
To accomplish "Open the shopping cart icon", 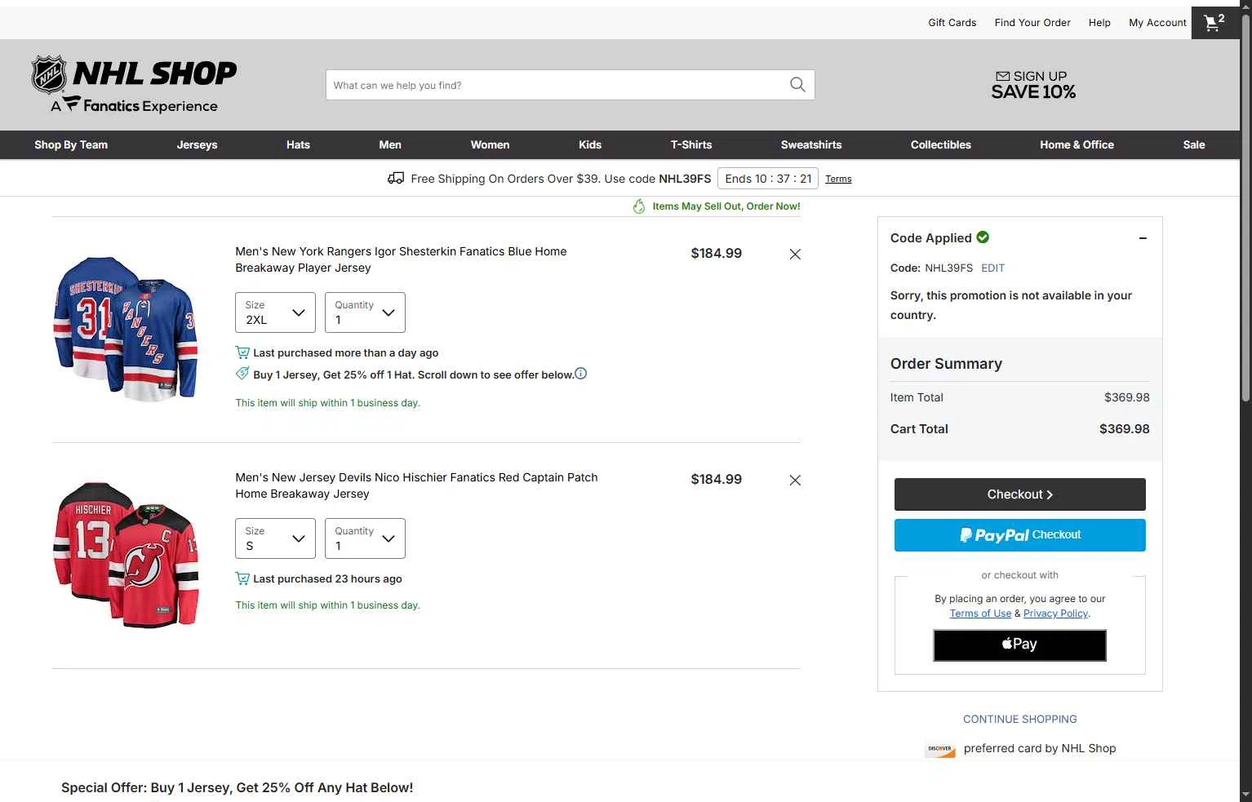I will (x=1215, y=23).
